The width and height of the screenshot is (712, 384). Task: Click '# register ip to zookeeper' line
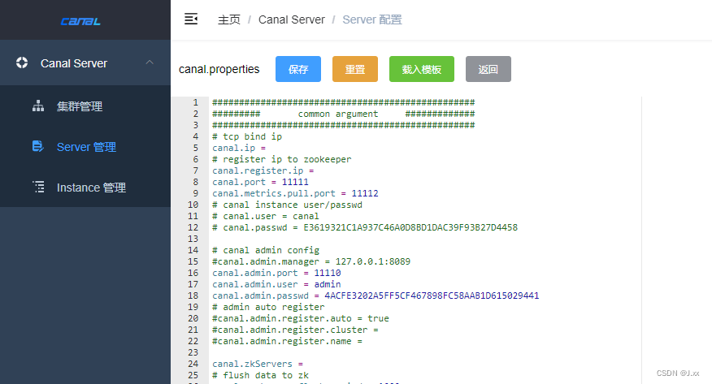281,159
